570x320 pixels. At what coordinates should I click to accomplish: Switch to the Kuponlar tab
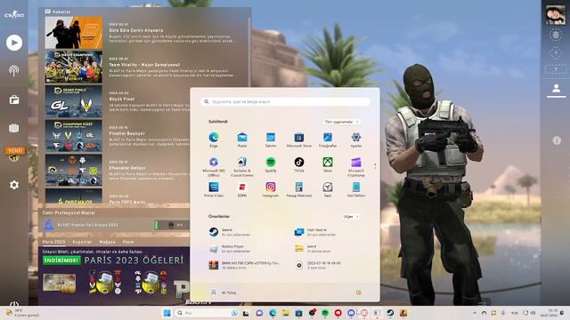(82, 242)
